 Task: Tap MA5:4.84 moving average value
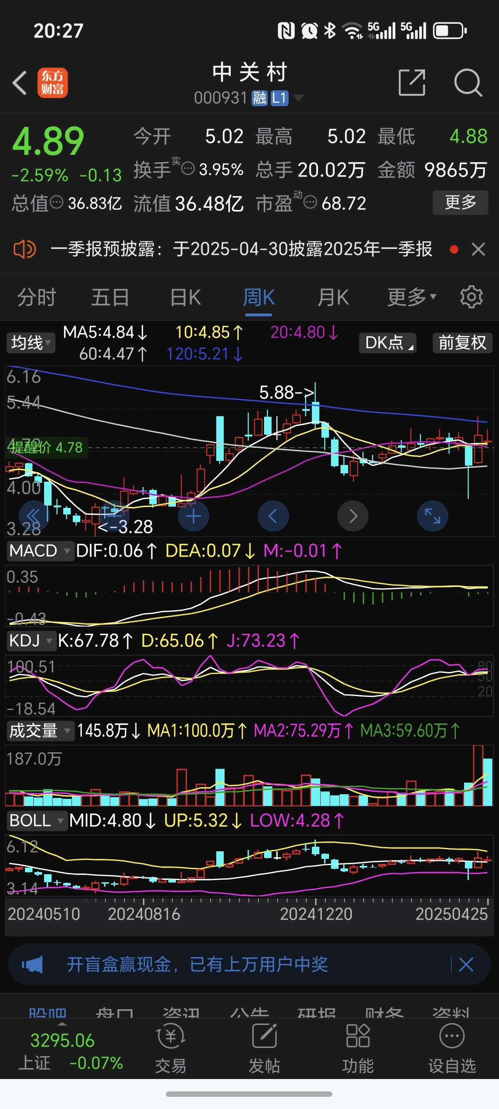(x=105, y=332)
